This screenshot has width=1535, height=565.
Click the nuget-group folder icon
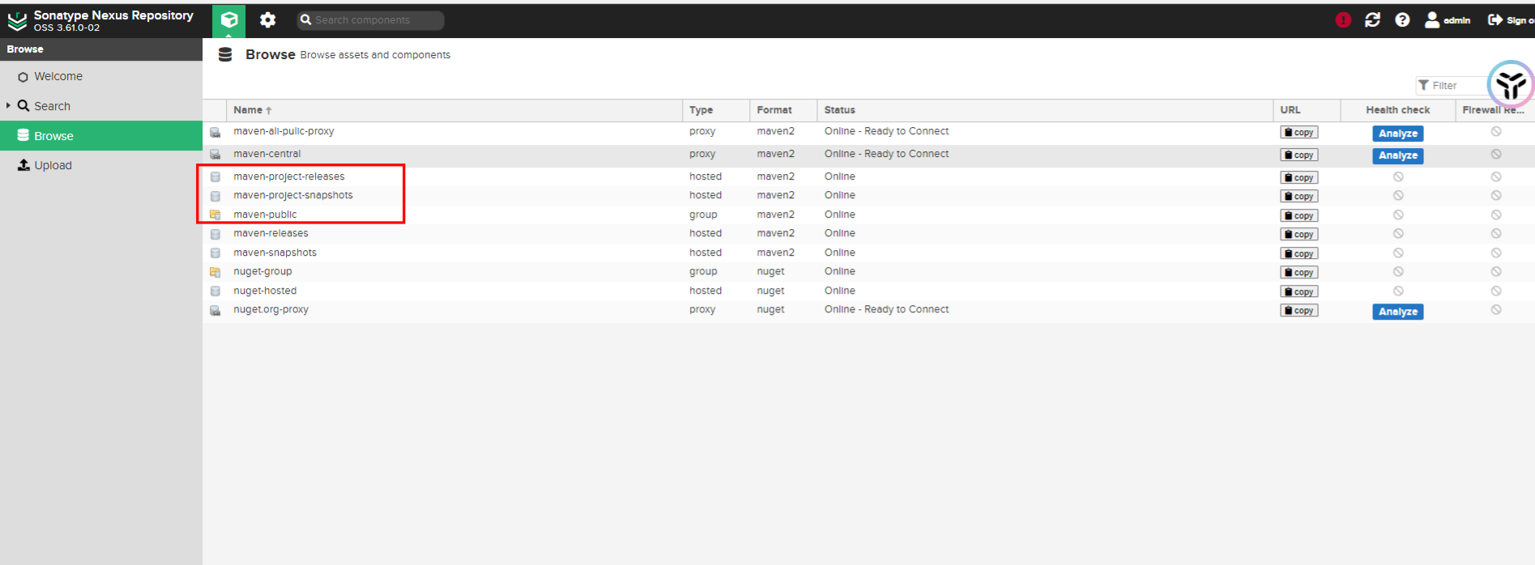[x=215, y=272]
